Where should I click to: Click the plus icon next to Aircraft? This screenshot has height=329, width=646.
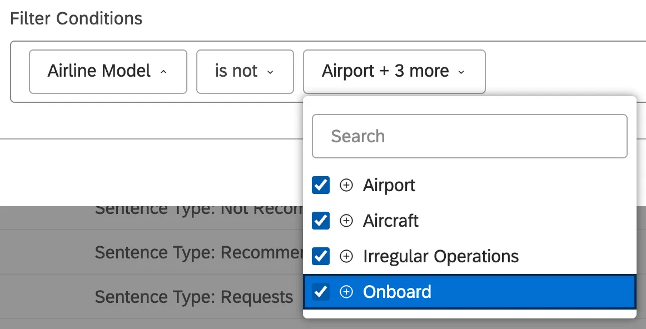click(x=346, y=221)
